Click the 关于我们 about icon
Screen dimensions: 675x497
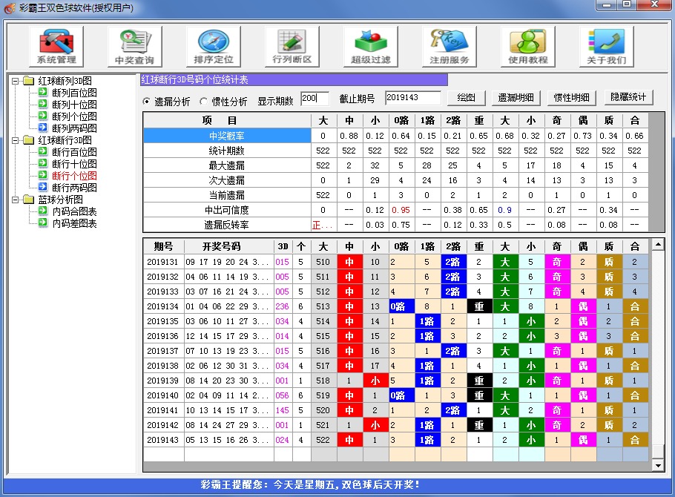[x=608, y=46]
